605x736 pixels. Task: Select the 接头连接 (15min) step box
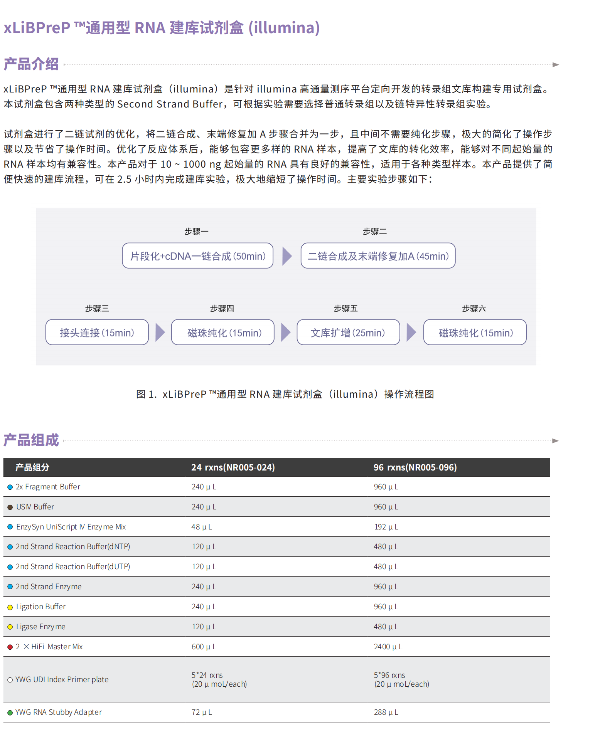[97, 332]
